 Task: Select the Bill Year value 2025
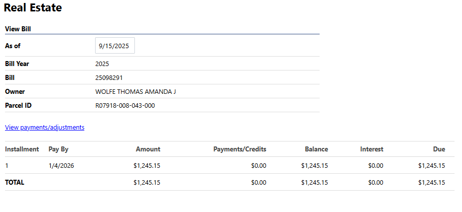(102, 64)
